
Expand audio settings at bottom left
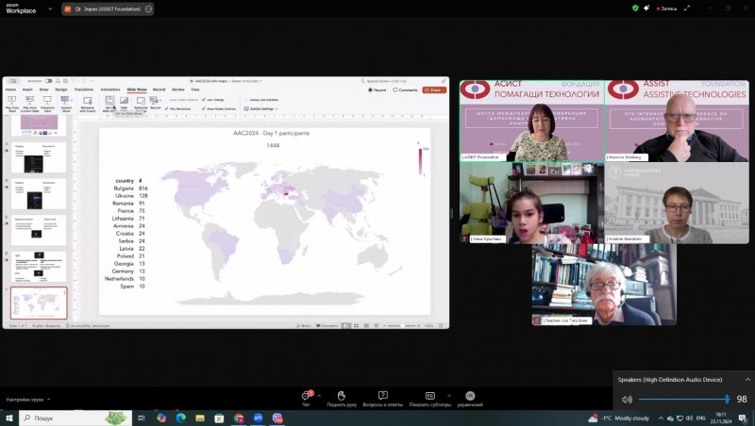point(49,400)
